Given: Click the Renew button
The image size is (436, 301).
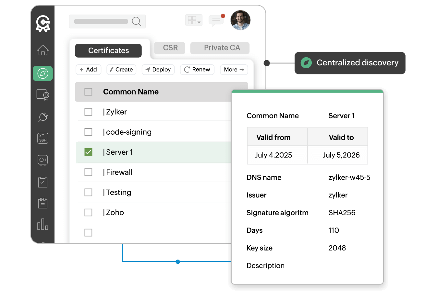Looking at the screenshot, I should point(197,70).
